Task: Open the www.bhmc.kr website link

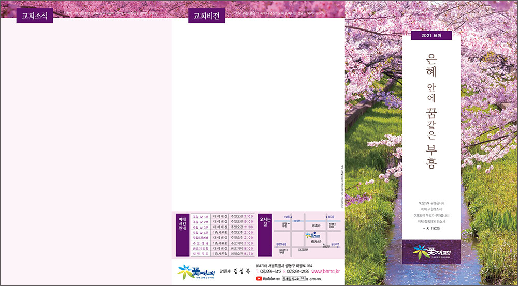Action: [325, 271]
